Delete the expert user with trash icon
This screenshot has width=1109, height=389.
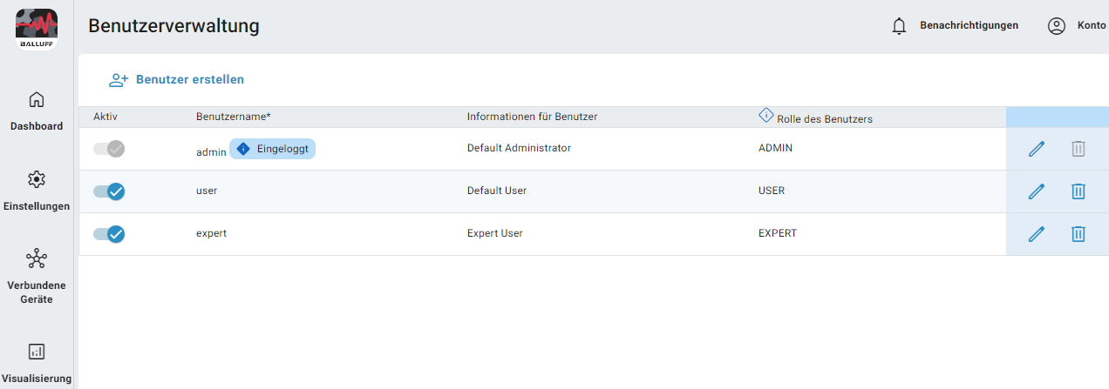[1078, 233]
